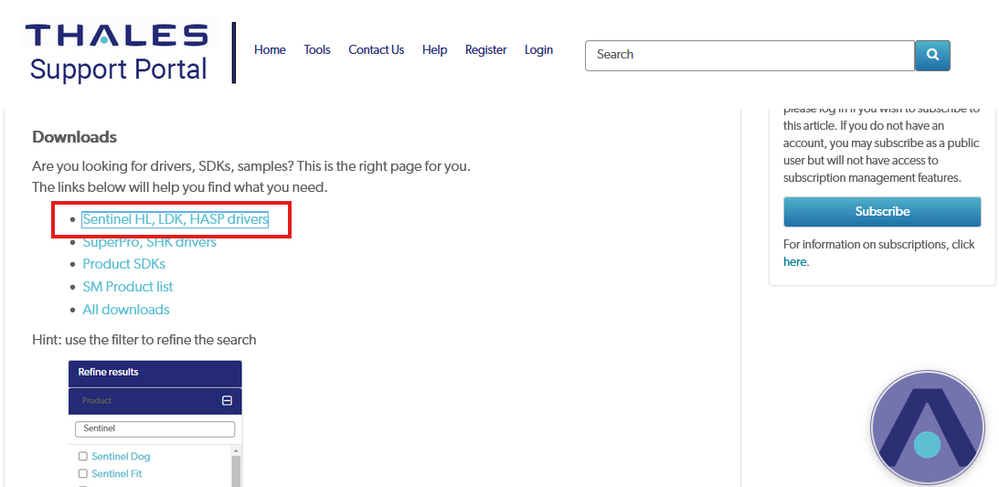999x487 pixels.
Task: Open the SM Product list link
Action: tap(128, 287)
